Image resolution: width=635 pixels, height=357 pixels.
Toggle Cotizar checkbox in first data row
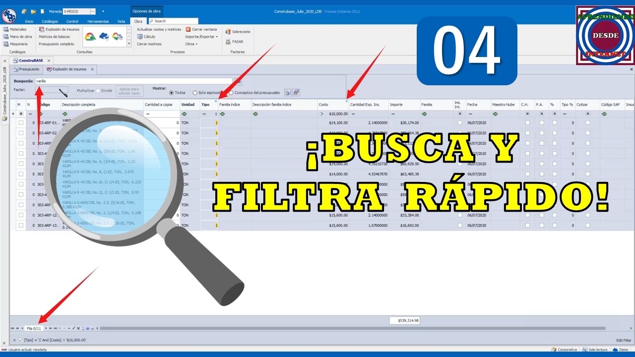pos(588,122)
